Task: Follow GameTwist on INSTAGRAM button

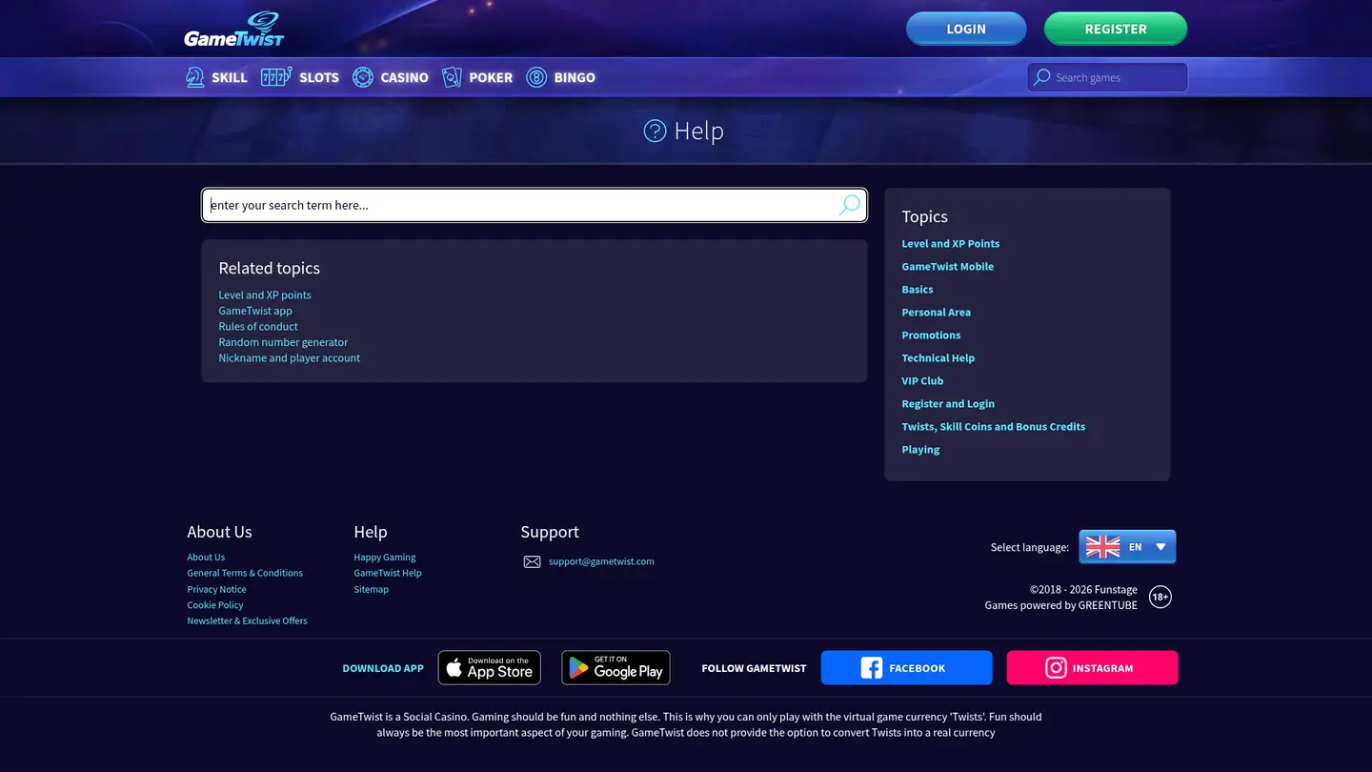Action: pyautogui.click(x=1092, y=668)
